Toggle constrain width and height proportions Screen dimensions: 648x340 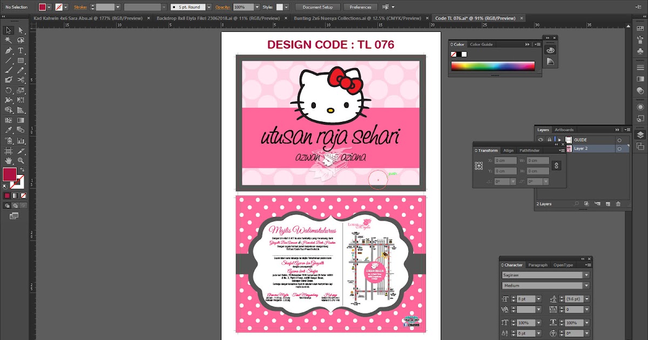[557, 166]
